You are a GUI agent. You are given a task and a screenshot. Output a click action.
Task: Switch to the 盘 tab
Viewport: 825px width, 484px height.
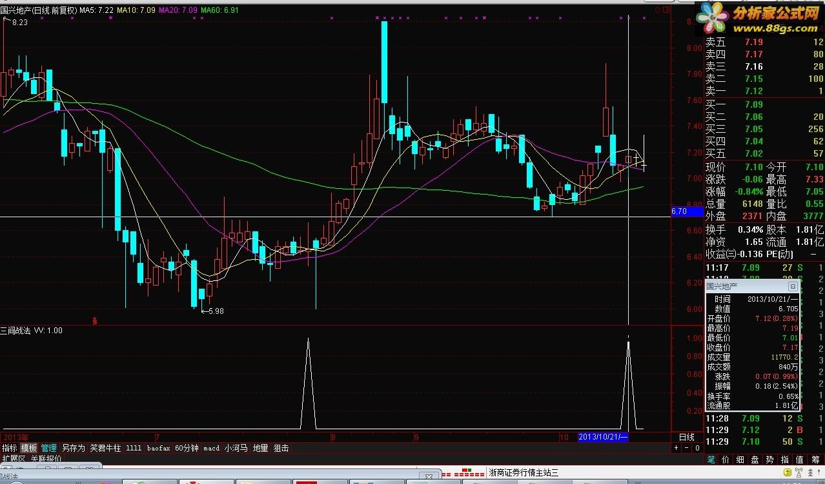755,460
